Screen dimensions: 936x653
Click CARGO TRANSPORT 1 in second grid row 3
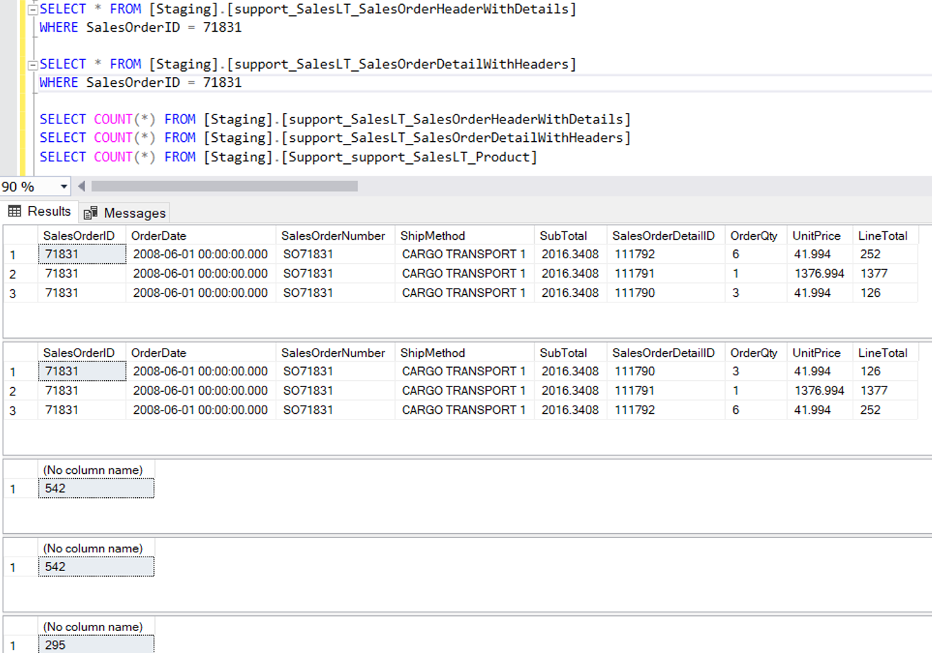pyautogui.click(x=465, y=410)
